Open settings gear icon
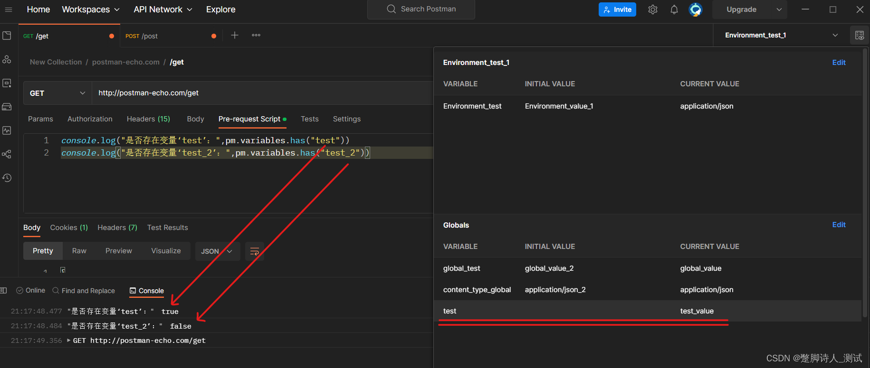The image size is (870, 368). pyautogui.click(x=653, y=9)
